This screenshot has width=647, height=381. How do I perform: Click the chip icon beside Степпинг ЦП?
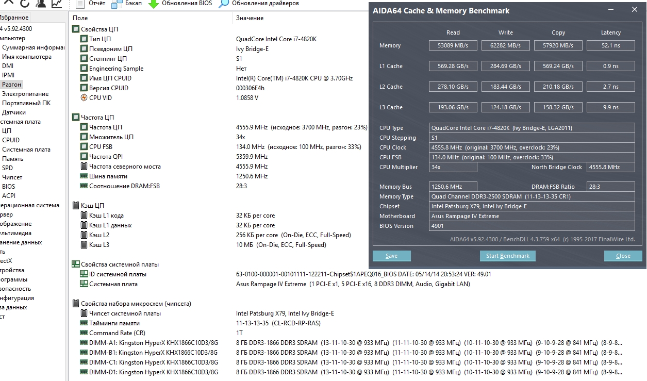(x=84, y=59)
